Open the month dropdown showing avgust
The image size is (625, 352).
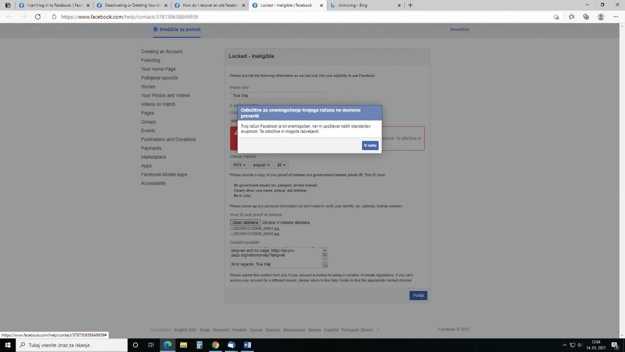(261, 165)
